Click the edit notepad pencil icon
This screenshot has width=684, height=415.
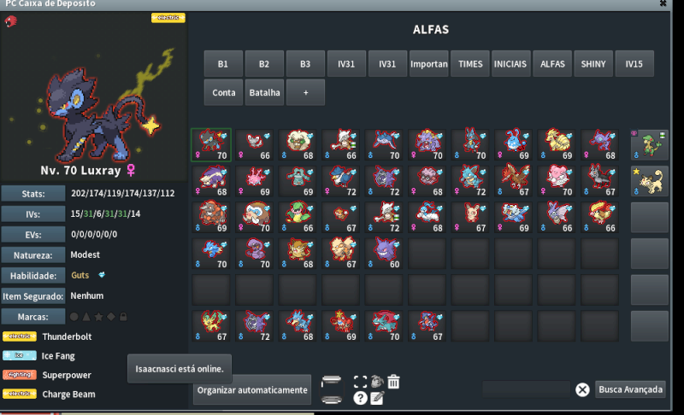[x=377, y=398]
